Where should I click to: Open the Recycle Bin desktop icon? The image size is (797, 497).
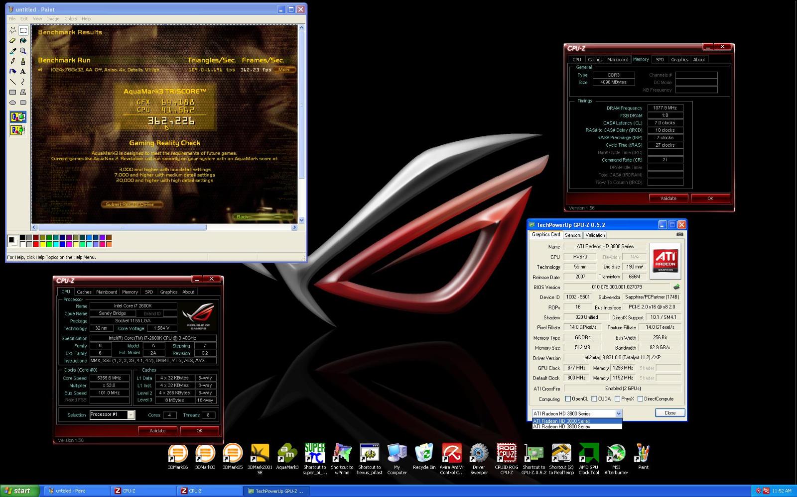[x=424, y=457]
